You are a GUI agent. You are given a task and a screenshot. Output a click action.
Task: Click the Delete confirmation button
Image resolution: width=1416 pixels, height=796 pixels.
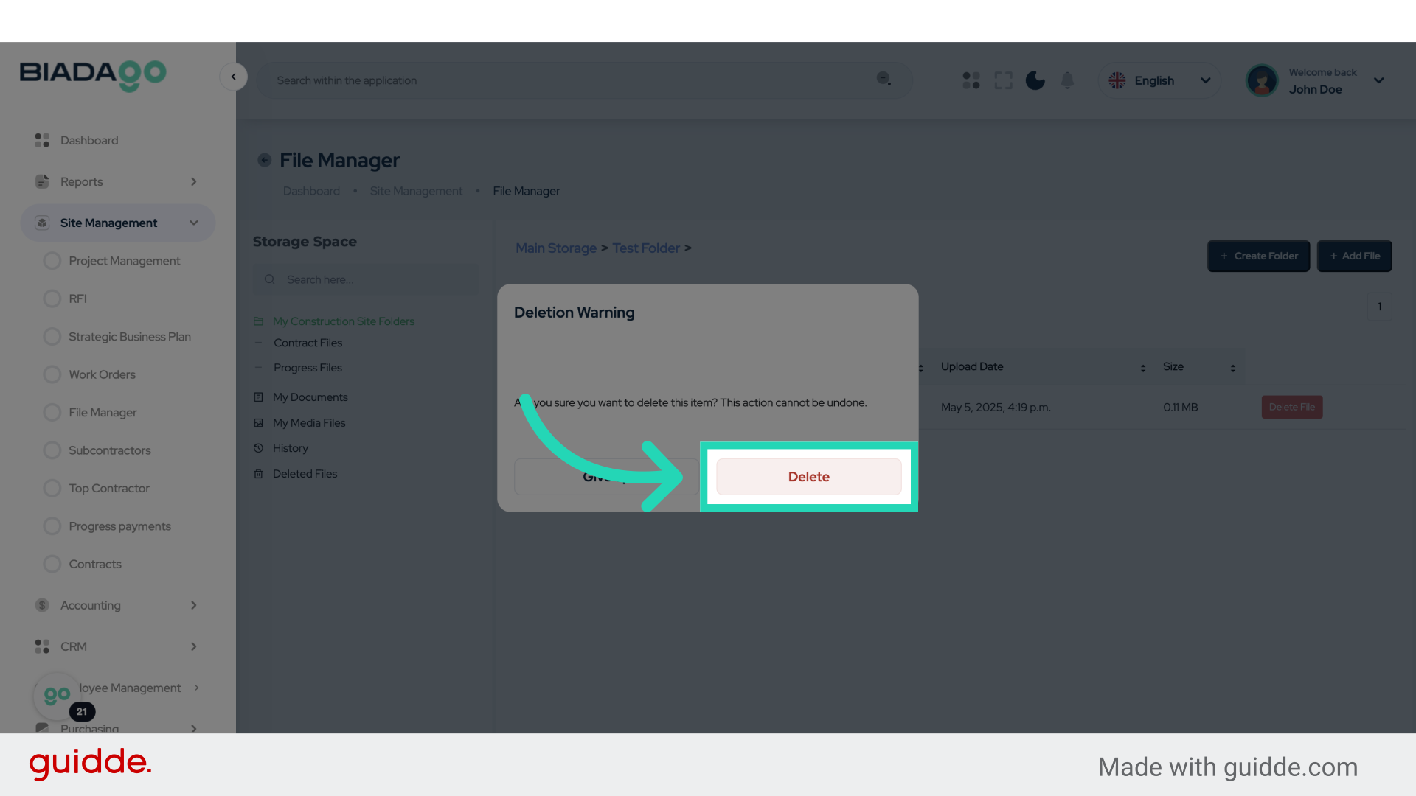(x=808, y=477)
